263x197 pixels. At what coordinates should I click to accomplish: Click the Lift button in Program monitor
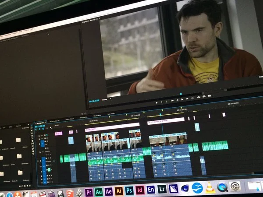tap(199, 97)
